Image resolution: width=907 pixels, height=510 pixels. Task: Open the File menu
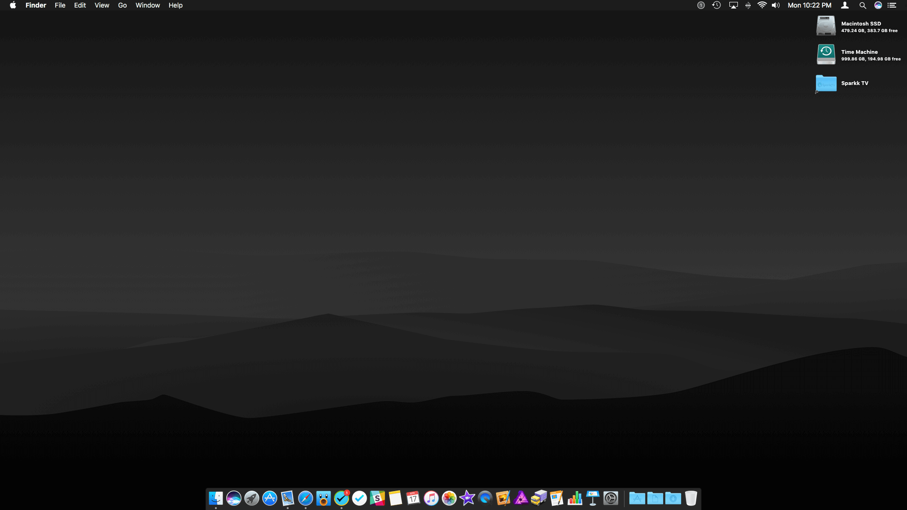point(60,5)
